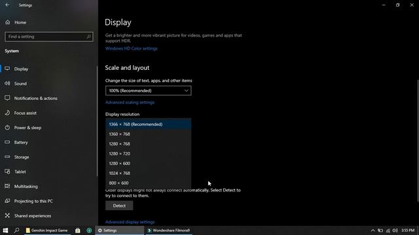
Task: Switch to Genshin Impact Game taskbar window
Action: tap(47, 230)
